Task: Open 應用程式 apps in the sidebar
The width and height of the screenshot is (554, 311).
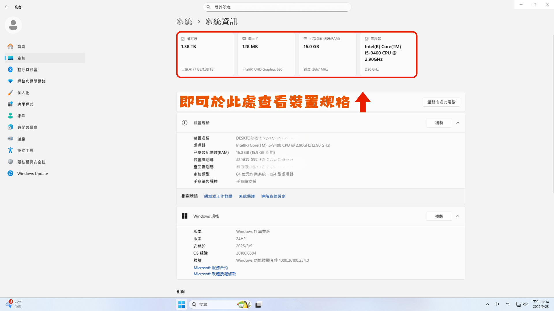Action: point(25,104)
